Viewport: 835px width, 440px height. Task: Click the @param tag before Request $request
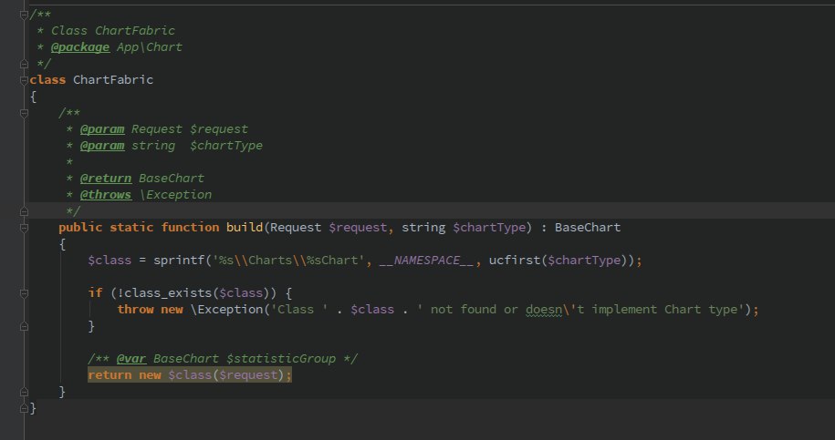click(102, 129)
